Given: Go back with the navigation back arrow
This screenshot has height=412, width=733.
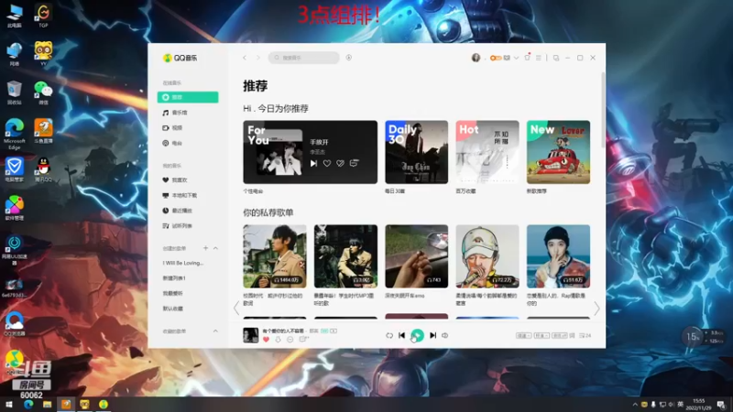Looking at the screenshot, I should point(245,58).
